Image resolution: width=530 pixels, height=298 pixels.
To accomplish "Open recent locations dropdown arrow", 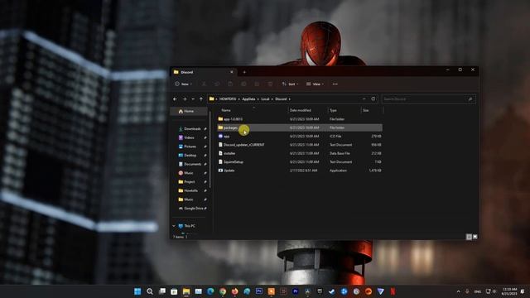I will coord(193,99).
